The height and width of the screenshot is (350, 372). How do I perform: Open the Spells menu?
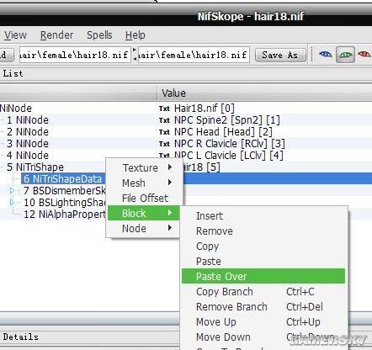tap(99, 35)
